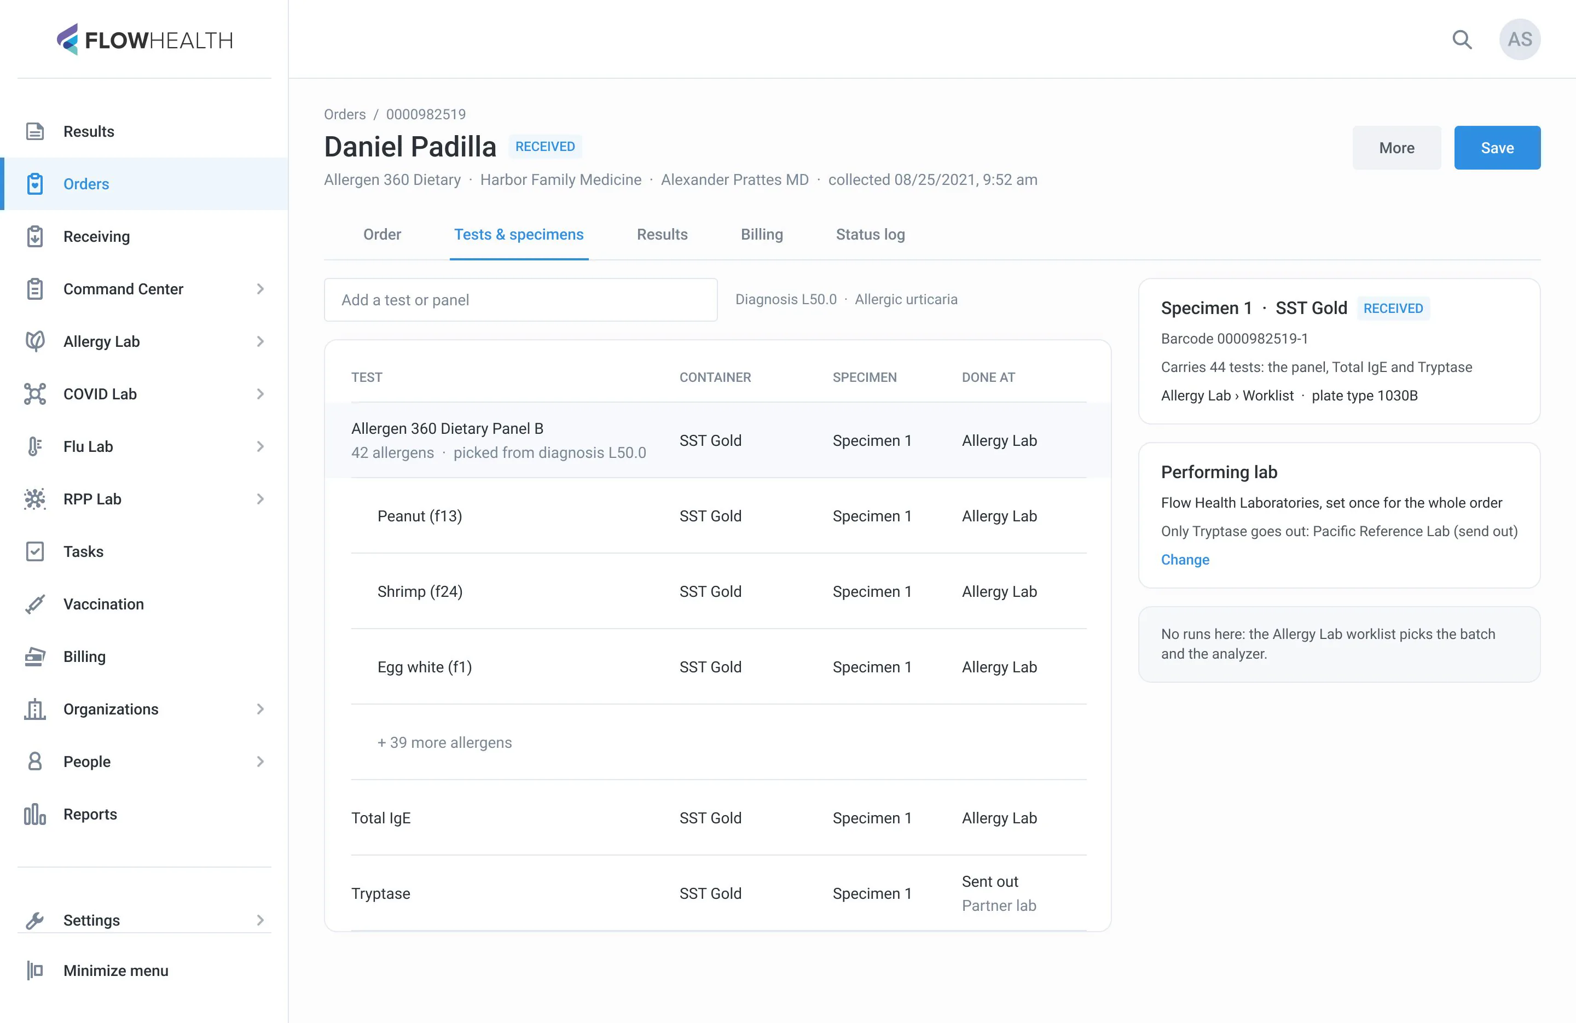Viewport: 1576px width, 1023px height.
Task: Click the RPP Lab virus icon
Action: (35, 498)
